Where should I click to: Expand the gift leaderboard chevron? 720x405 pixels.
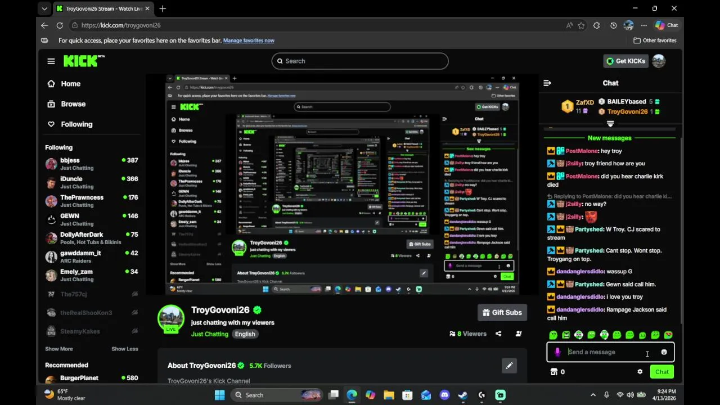[610, 124]
